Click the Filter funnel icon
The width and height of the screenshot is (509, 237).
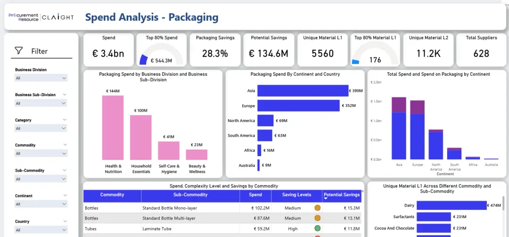point(19,50)
